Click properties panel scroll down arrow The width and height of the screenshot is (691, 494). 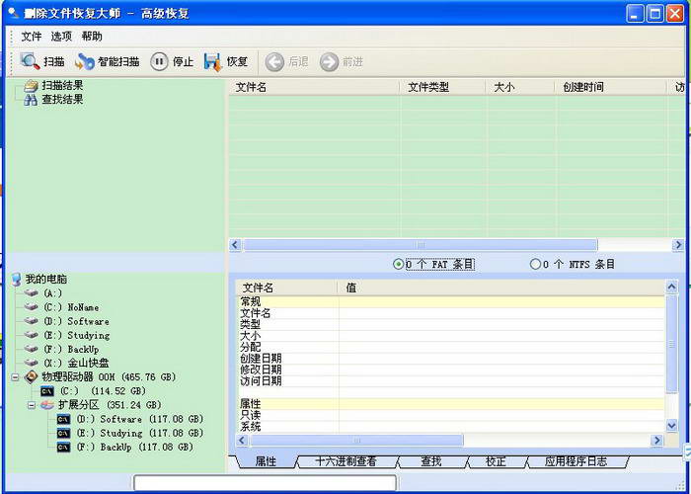(671, 426)
